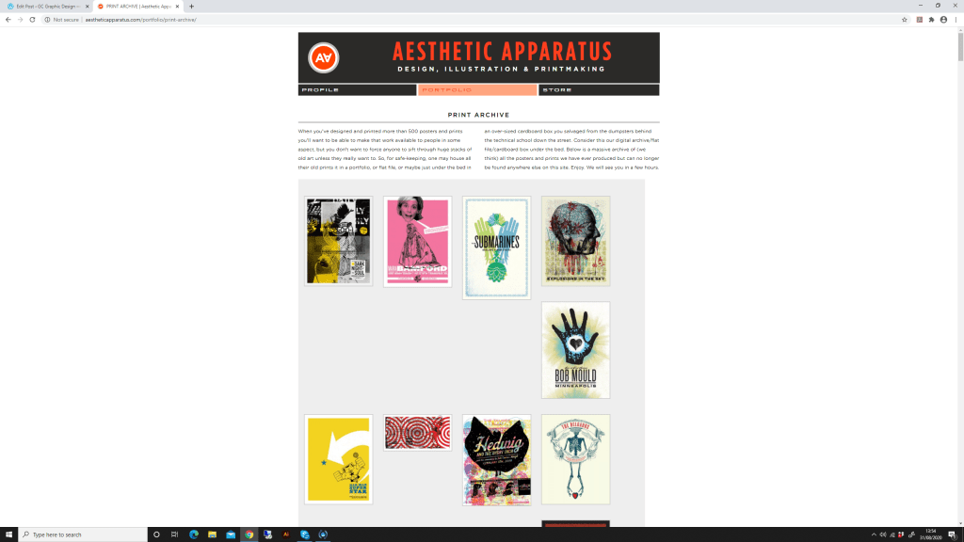Open Chrome's three-dot menu
This screenshot has height=542, width=964.
coord(956,20)
